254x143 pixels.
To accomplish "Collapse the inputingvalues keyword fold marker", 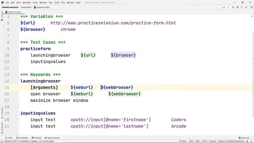I will coord(19,113).
